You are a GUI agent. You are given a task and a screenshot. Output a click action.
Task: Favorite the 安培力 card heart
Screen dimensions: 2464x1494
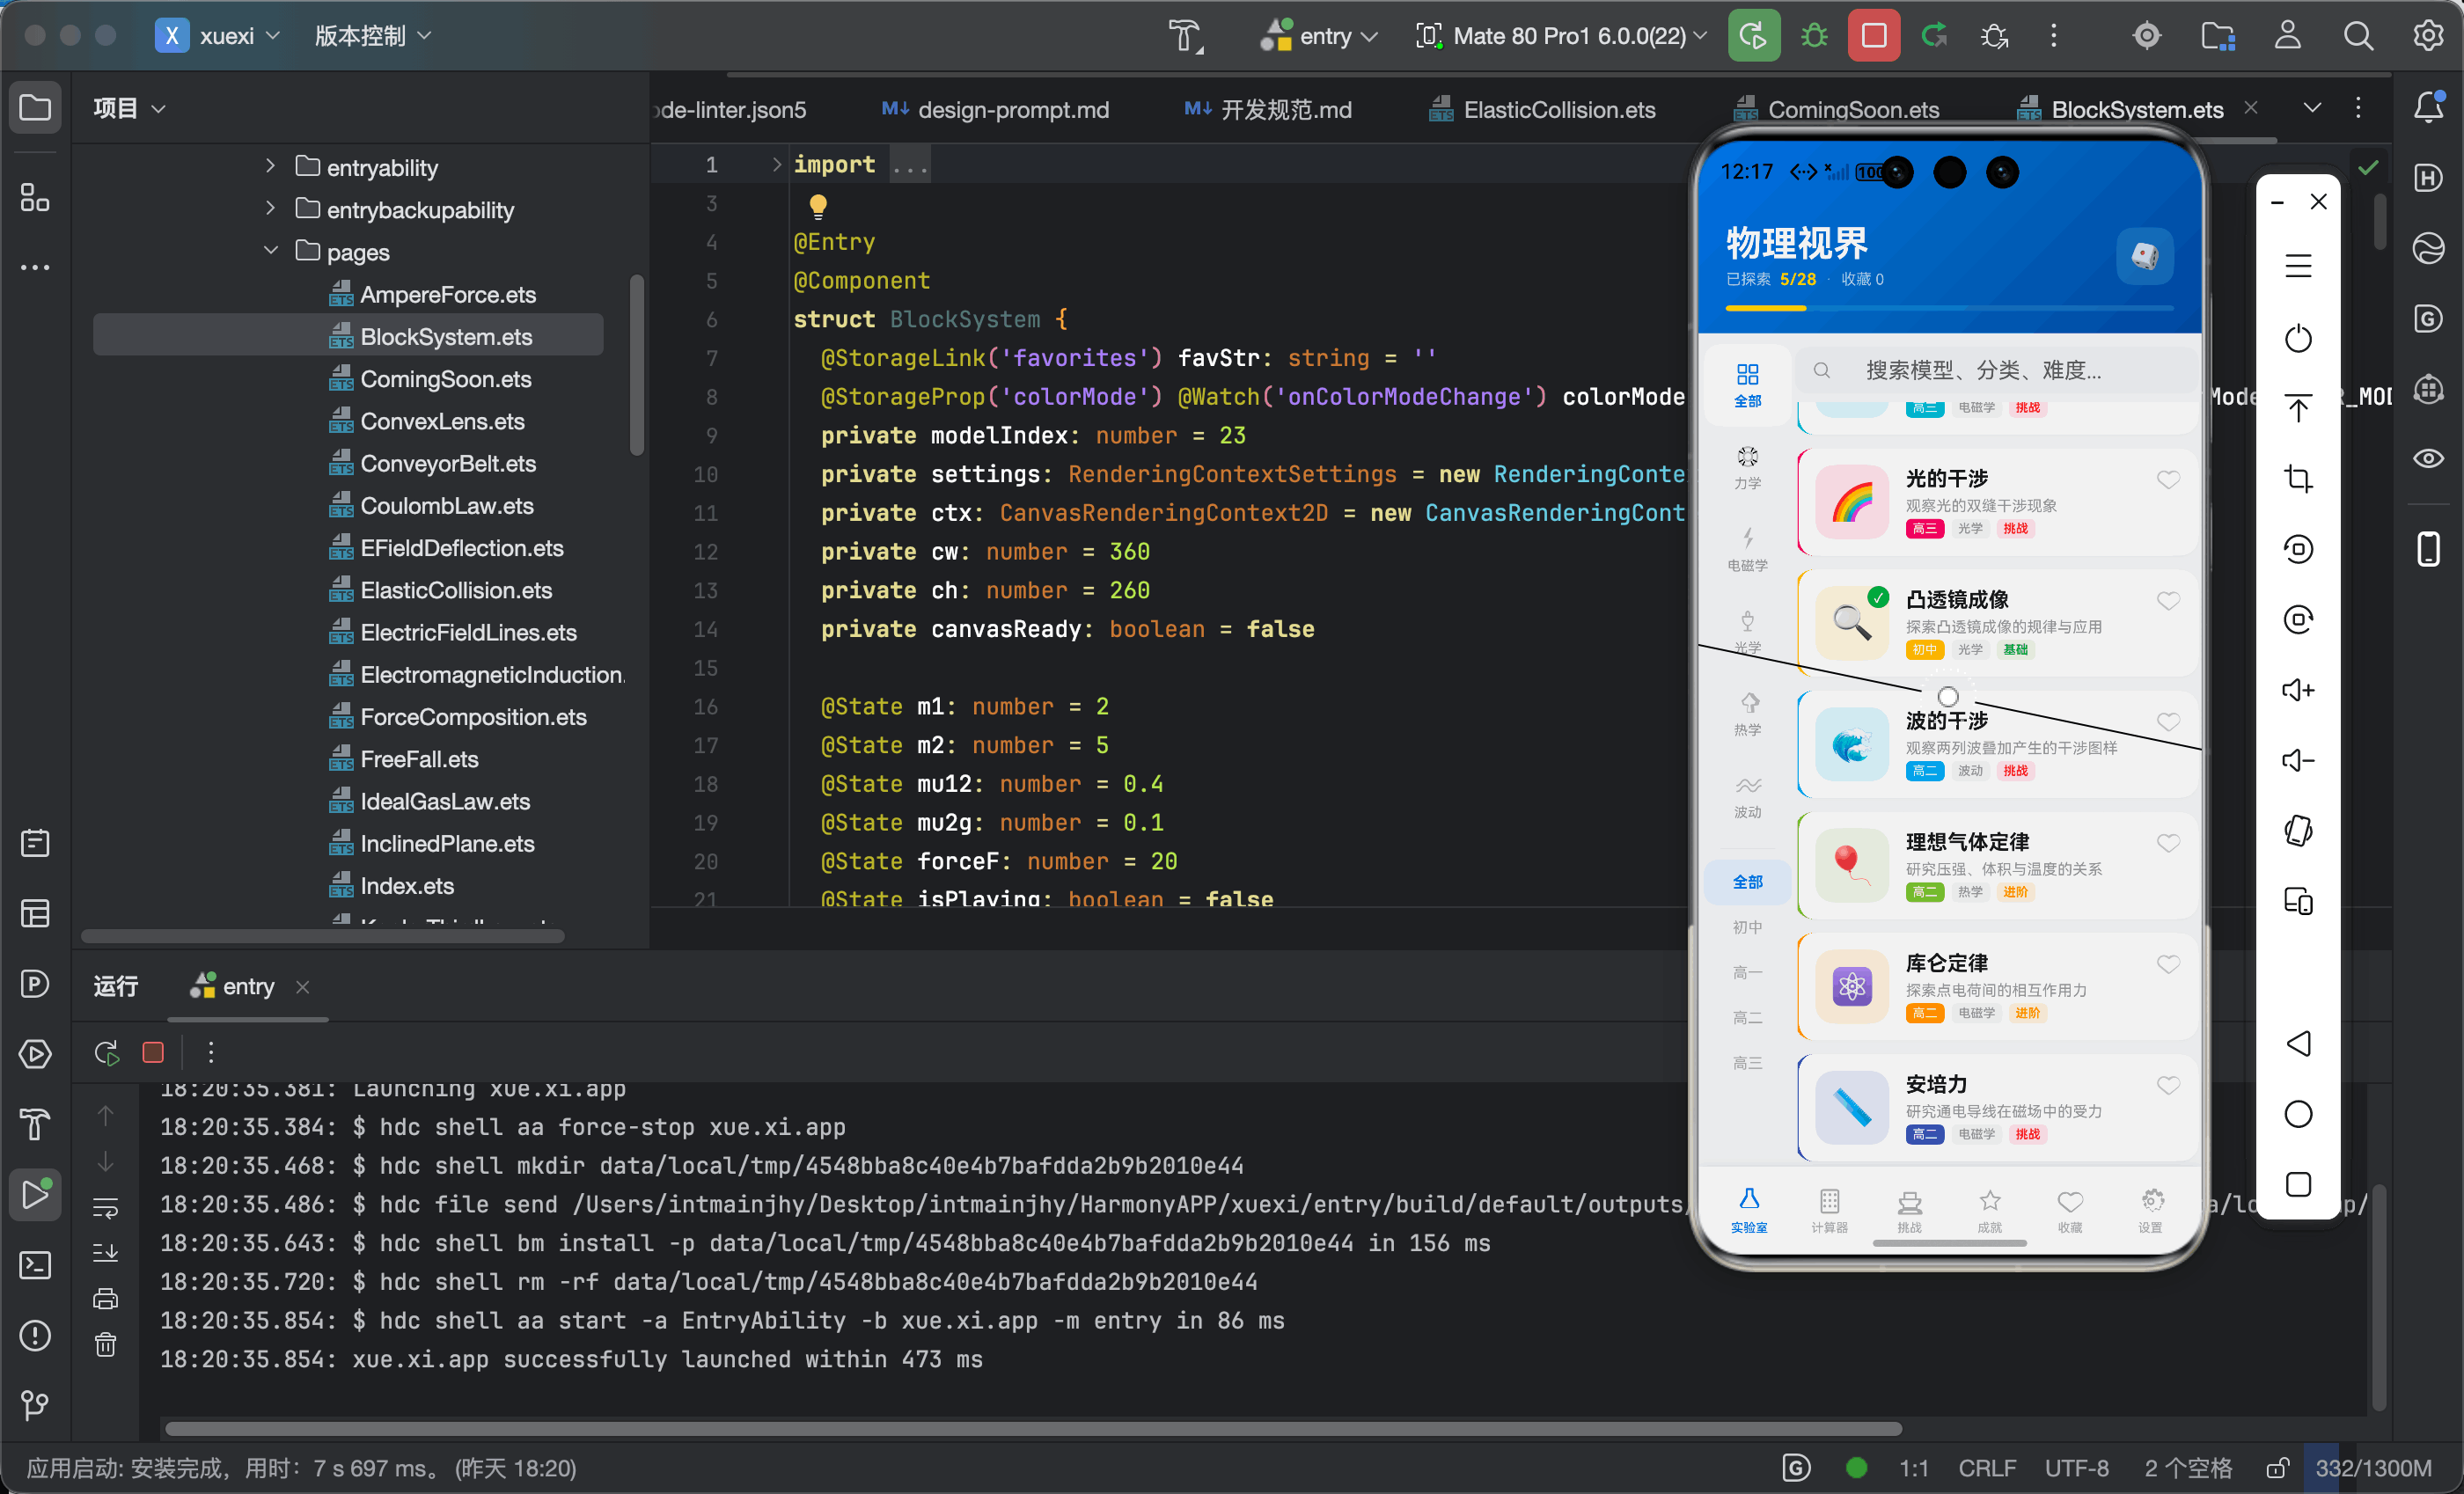[x=2168, y=1085]
